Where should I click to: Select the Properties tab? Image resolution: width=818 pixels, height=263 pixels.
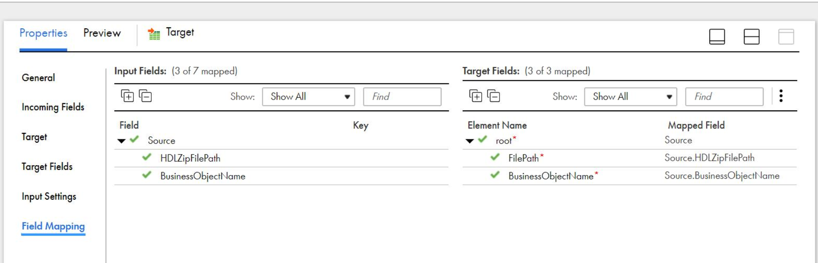(x=43, y=33)
